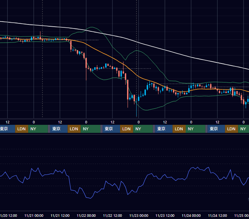Select the LDN session block for 11/21

(x=74, y=129)
